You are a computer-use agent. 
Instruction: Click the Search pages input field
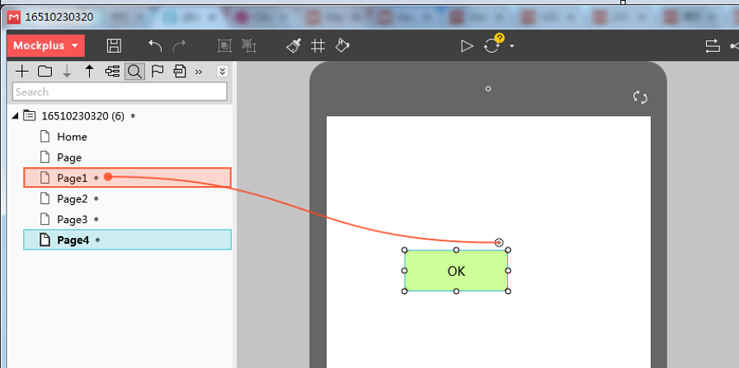tap(120, 91)
